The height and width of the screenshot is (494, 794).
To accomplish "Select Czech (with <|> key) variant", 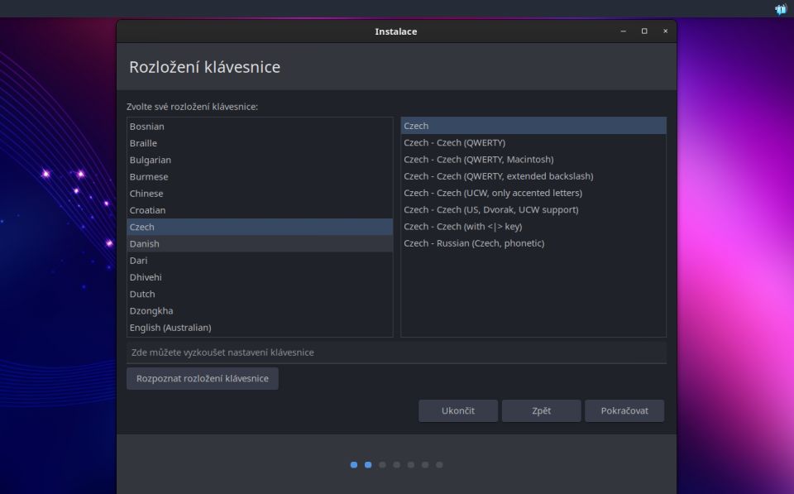I will click(x=533, y=227).
